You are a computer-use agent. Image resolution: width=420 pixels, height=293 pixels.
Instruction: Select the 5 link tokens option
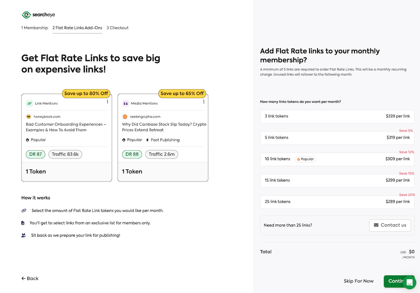point(337,137)
